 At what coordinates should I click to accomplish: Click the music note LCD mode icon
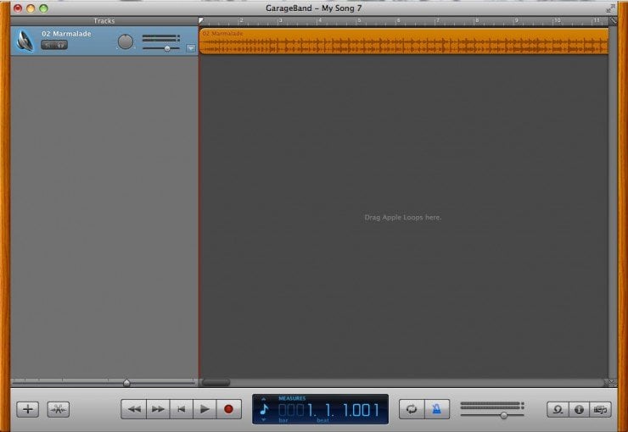coord(264,409)
